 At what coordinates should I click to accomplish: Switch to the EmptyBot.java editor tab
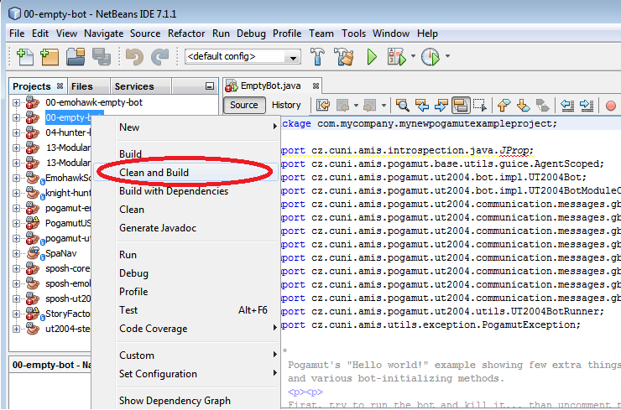pos(273,86)
